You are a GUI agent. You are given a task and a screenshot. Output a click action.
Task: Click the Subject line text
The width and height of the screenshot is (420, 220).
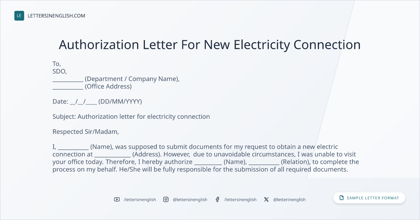(x=131, y=117)
